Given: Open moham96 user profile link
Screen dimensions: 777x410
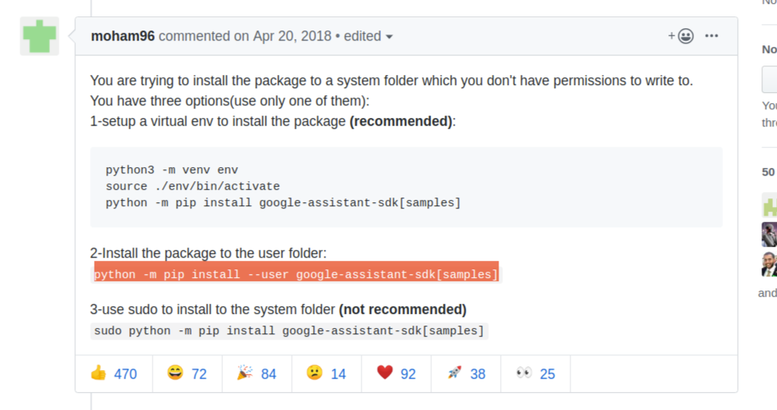Looking at the screenshot, I should point(123,36).
